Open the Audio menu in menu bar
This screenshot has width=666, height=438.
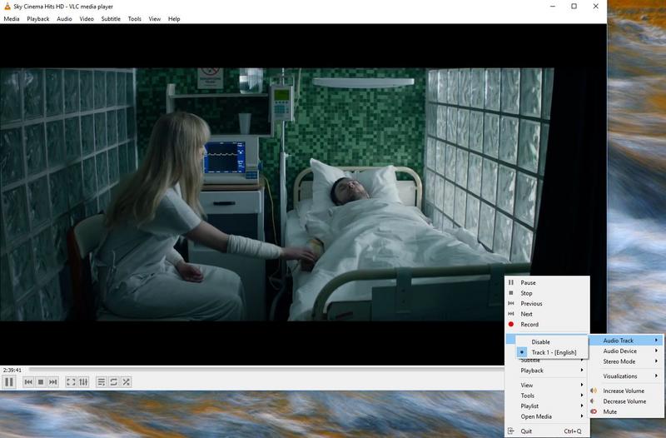pyautogui.click(x=65, y=18)
